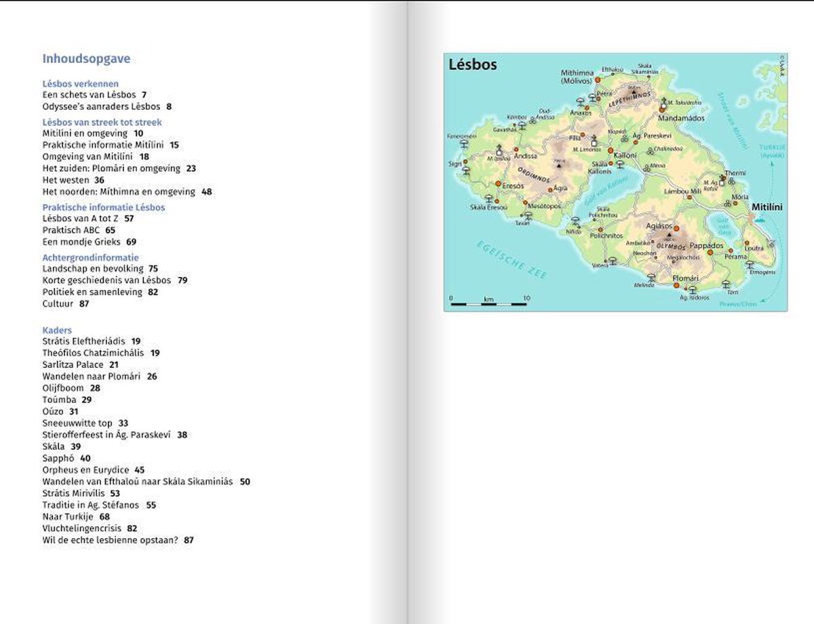Click 'Korte geschiedenis van Lésbos 79'
The height and width of the screenshot is (624, 814).
click(115, 280)
